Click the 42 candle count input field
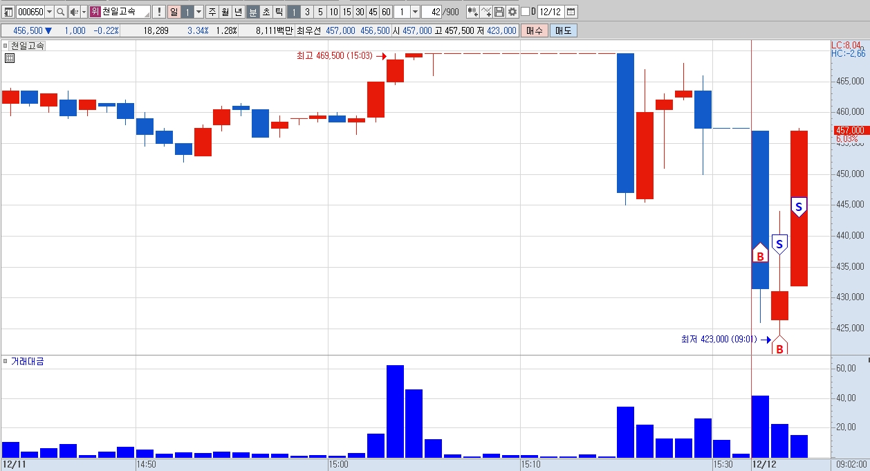870x471 pixels. pos(432,12)
